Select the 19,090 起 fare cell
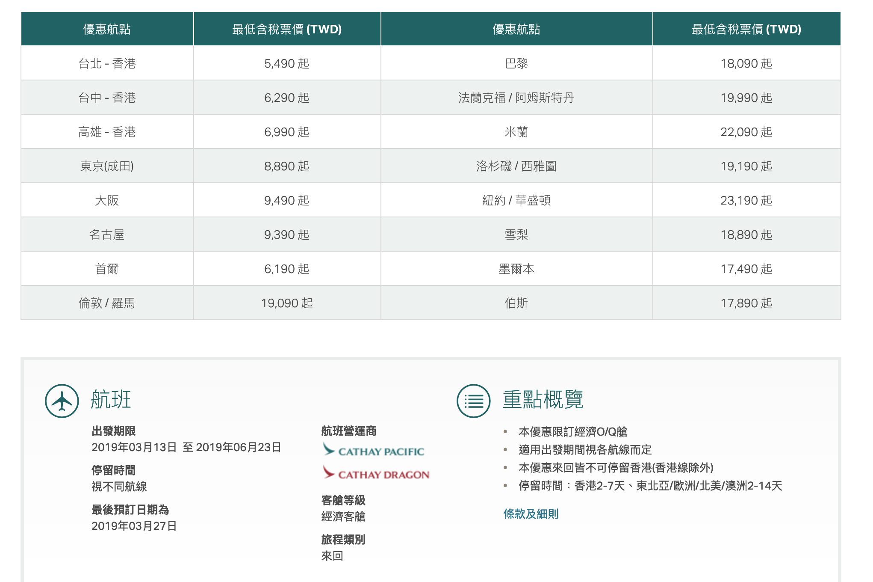Screen dimensions: 873x582 pyautogui.click(x=287, y=303)
